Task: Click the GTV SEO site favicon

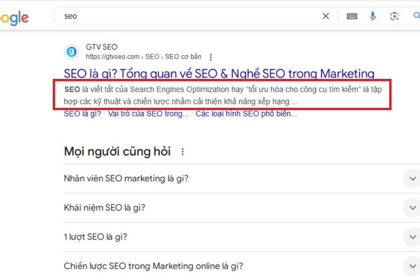Action: tap(70, 51)
